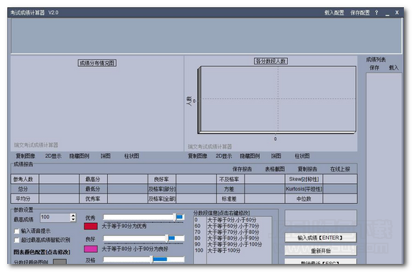Click 载入 under 成绩列表
Viewport: 412px width, 272px height.
point(394,67)
